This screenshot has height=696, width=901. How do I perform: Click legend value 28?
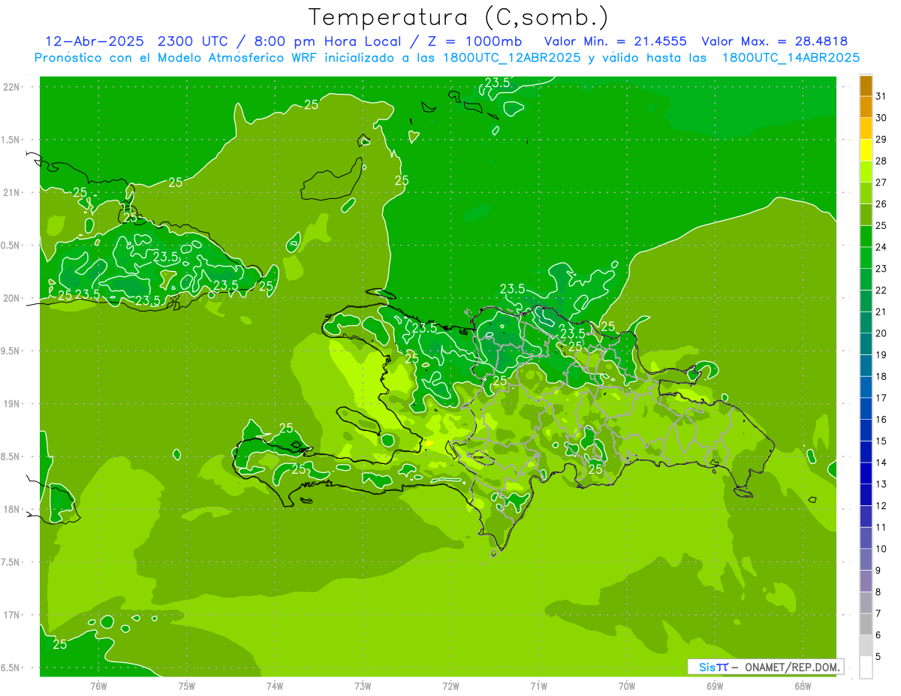[881, 161]
